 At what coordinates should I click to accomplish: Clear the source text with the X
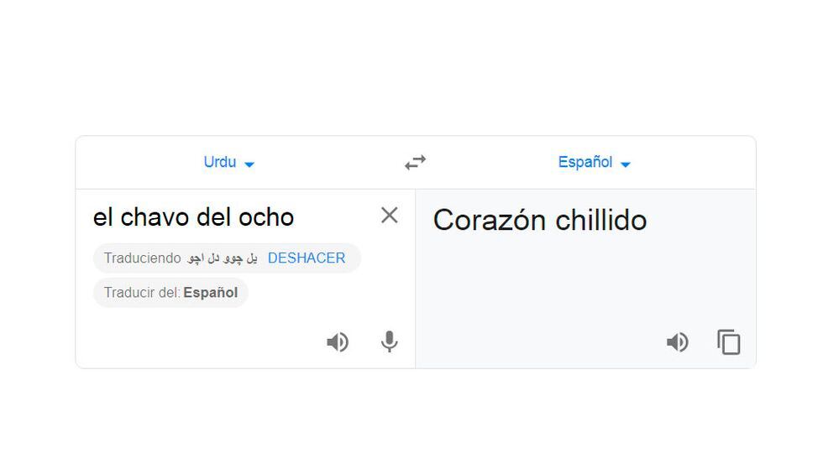[389, 216]
